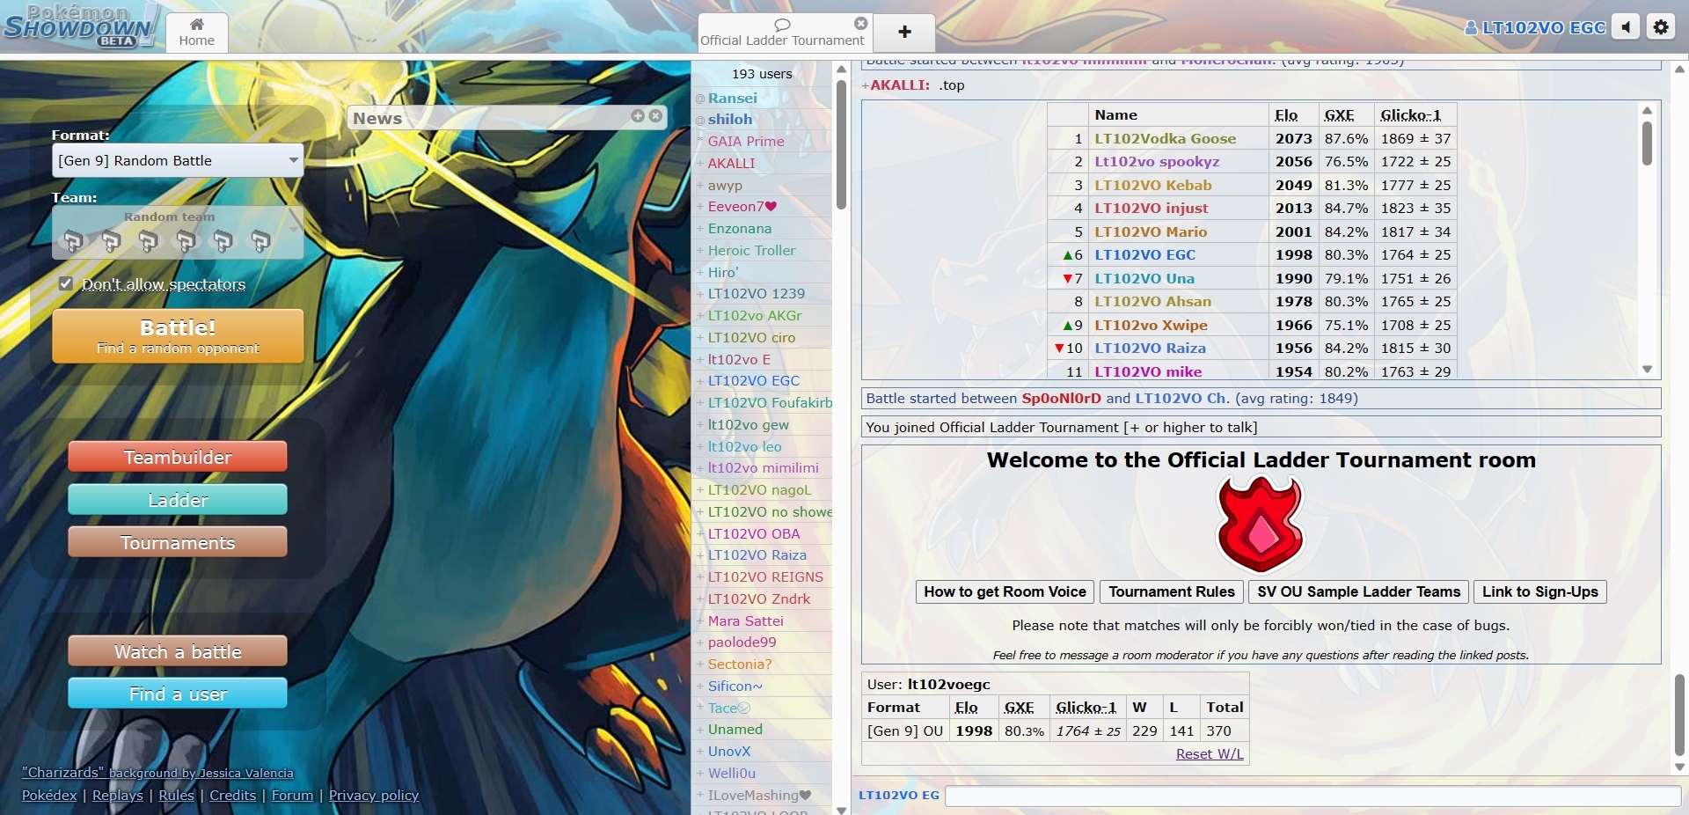Start a battle with the Battle! button
1689x815 pixels.
tap(178, 336)
